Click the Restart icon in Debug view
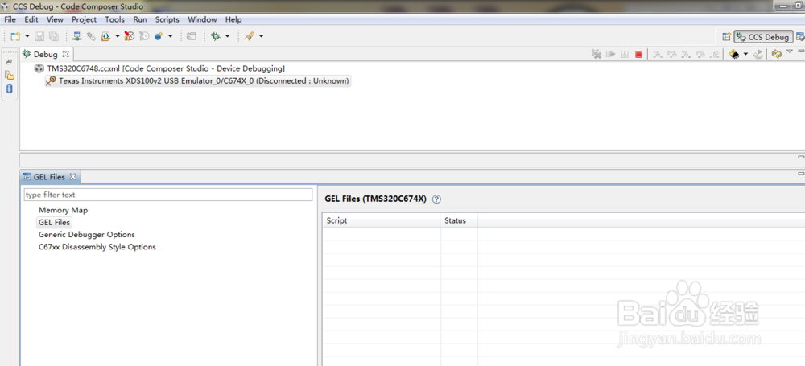Screen dimensions: 805x366 pyautogui.click(x=760, y=54)
